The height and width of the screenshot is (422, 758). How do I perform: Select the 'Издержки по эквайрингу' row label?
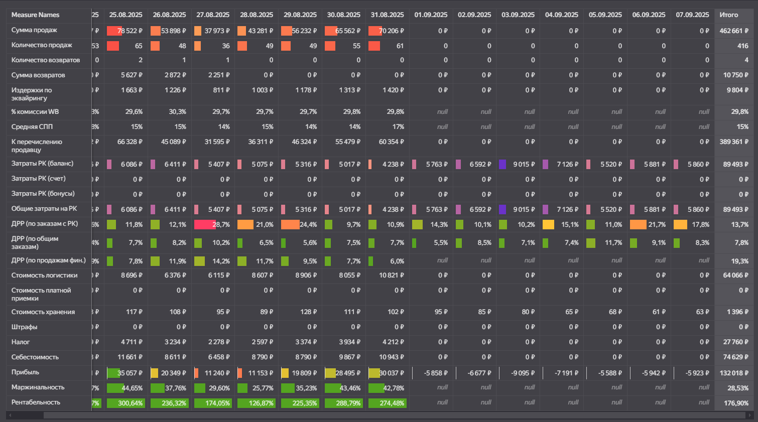tap(32, 94)
